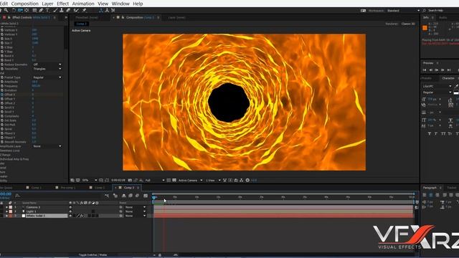
Task: Toggle stopwatch for Spiral property
Action: click(x=2, y=129)
